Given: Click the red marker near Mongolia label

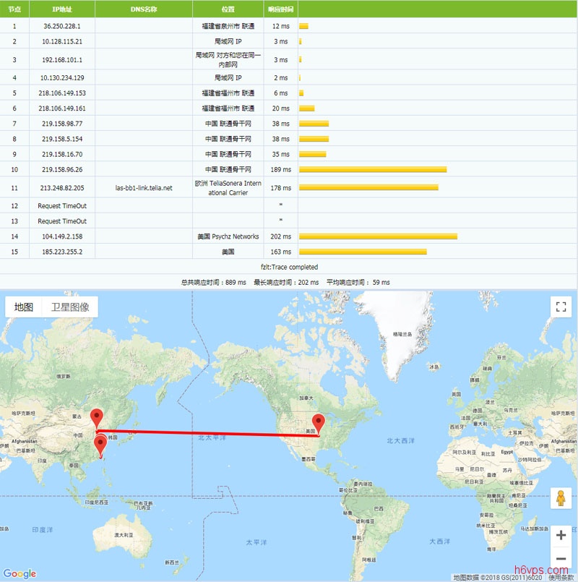Looking at the screenshot, I should tap(97, 419).
